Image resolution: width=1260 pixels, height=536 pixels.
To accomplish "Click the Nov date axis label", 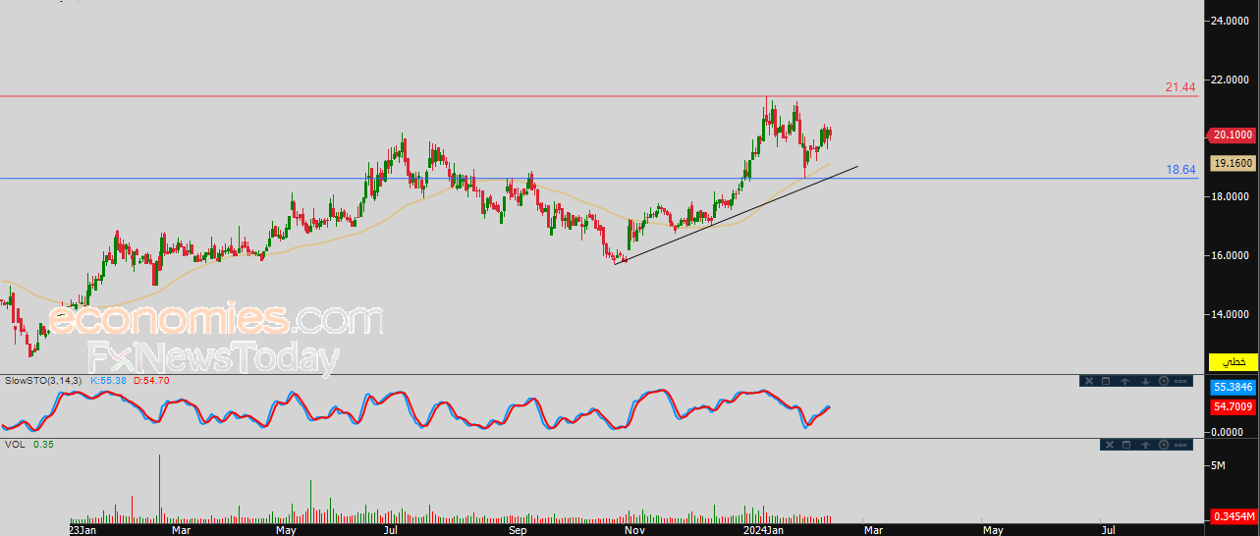I will [633, 530].
